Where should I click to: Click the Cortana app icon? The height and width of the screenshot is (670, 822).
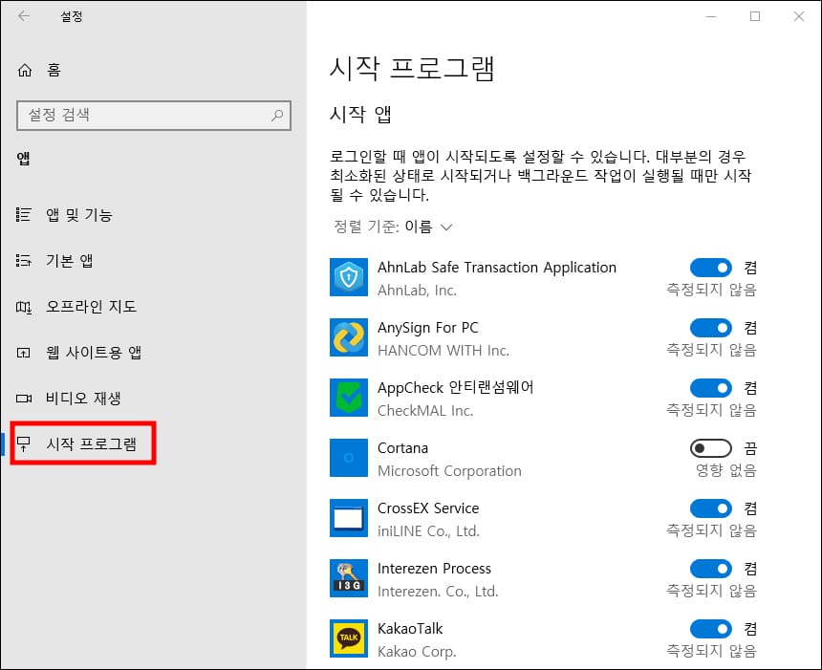tap(349, 458)
